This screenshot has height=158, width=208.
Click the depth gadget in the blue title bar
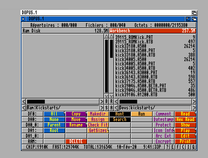pyautogui.click(x=194, y=19)
